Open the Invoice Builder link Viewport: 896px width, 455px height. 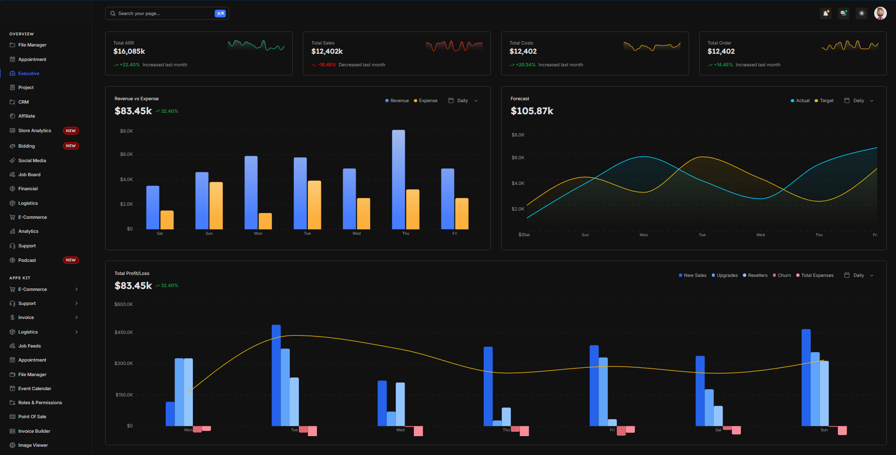click(x=34, y=431)
